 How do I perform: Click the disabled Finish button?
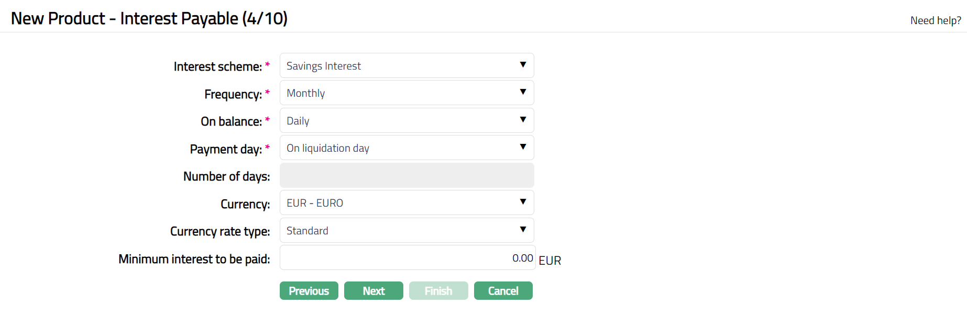coord(438,291)
